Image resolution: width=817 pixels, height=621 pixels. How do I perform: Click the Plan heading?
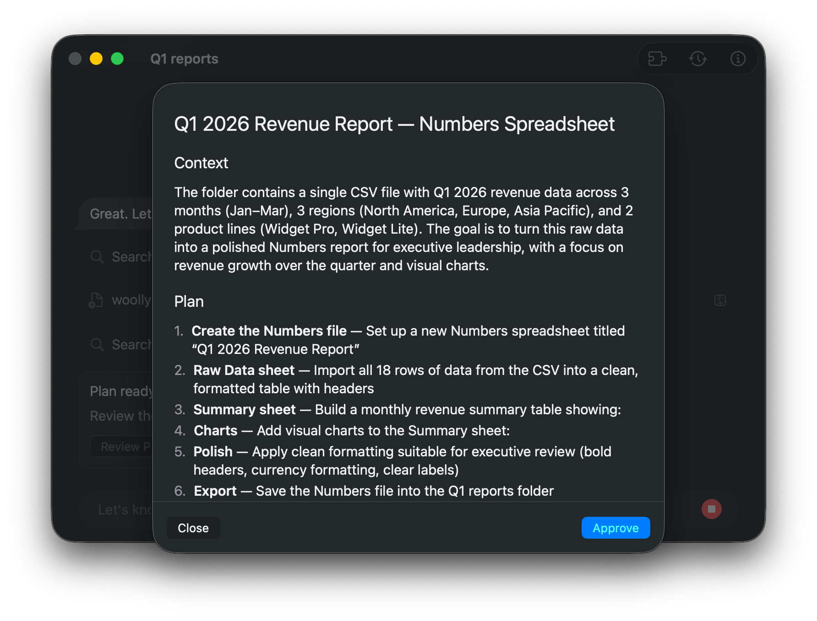(x=189, y=301)
